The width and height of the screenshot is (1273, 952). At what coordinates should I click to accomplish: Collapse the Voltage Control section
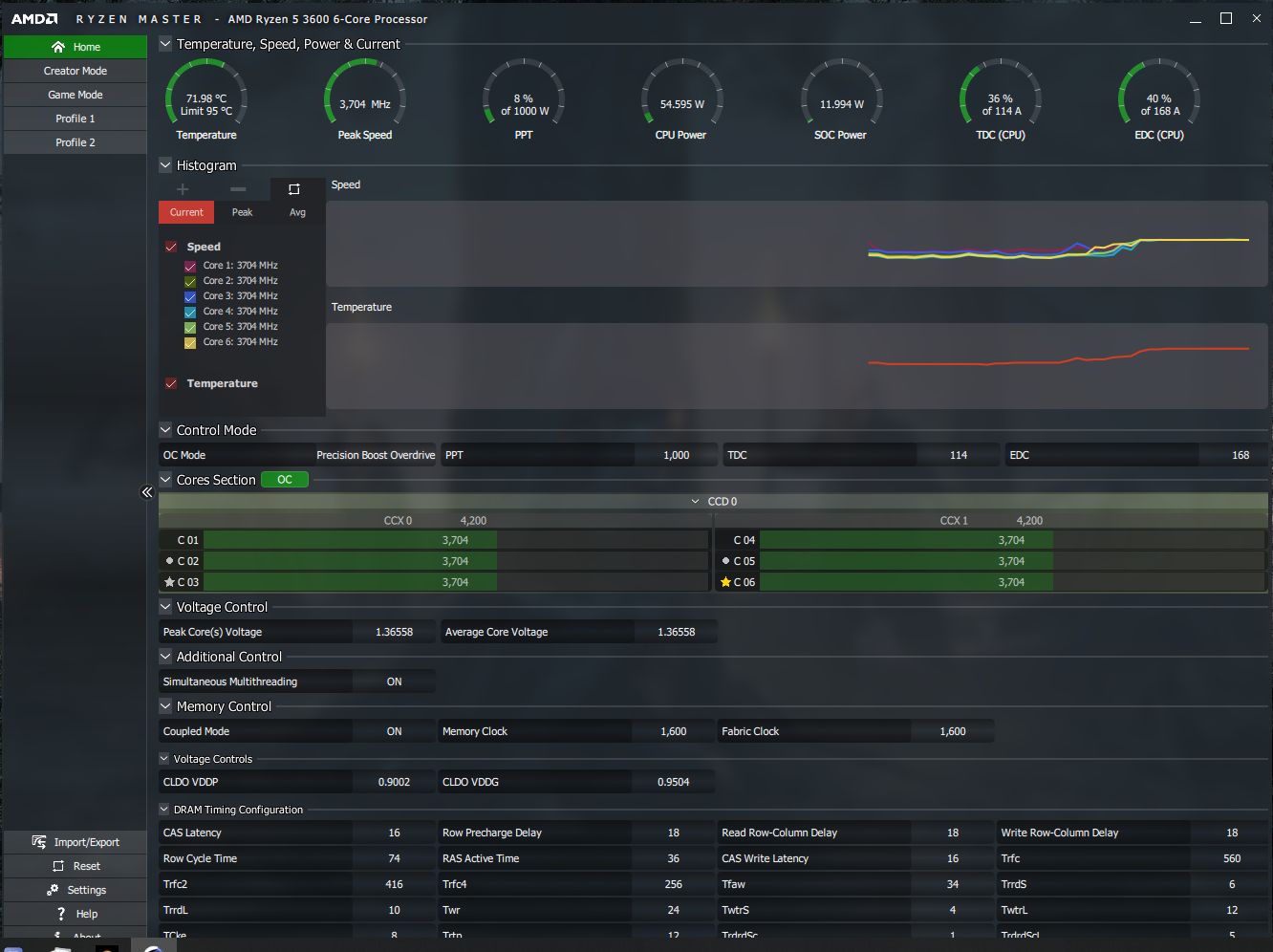click(165, 607)
